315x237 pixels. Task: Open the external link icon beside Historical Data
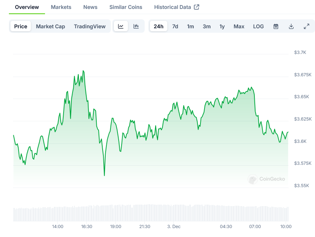(x=197, y=7)
